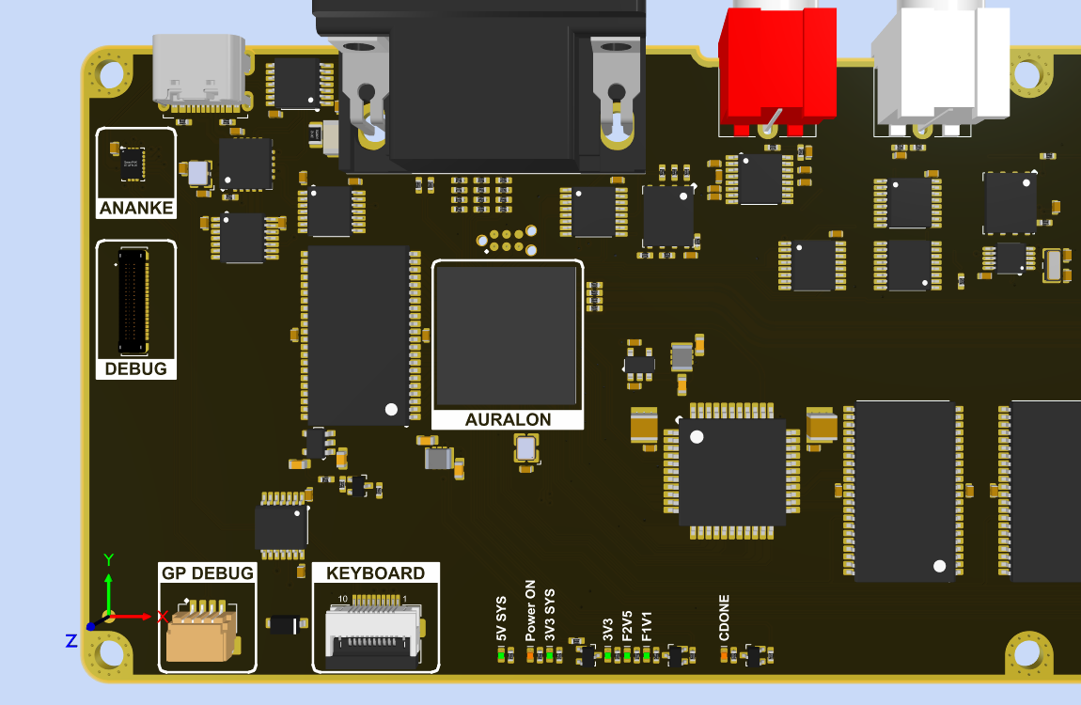This screenshot has width=1081, height=705.
Task: Click the orange CDONE LED
Action: (x=725, y=655)
